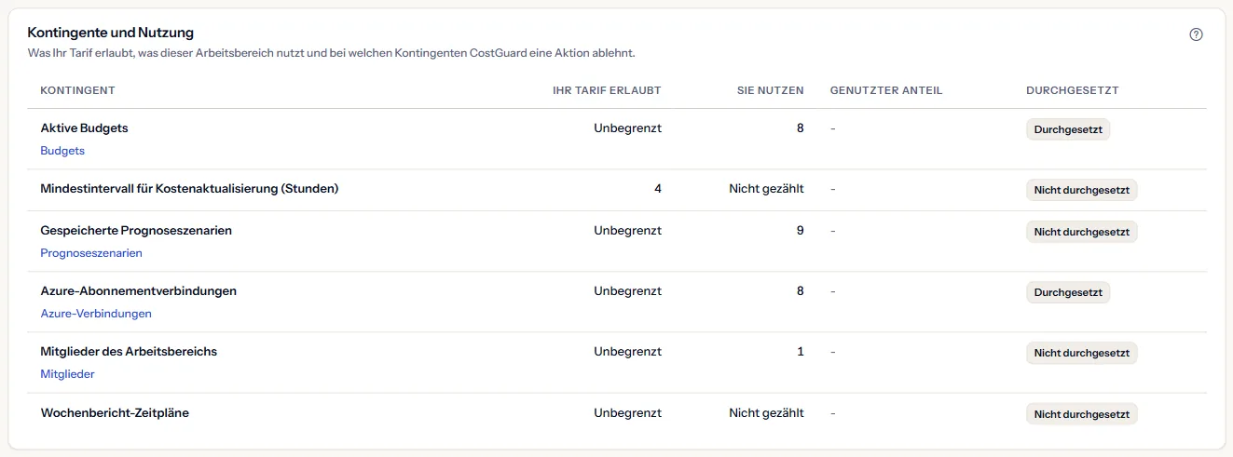Click Unbegrenzt value in Aktive Budgets row

point(627,128)
